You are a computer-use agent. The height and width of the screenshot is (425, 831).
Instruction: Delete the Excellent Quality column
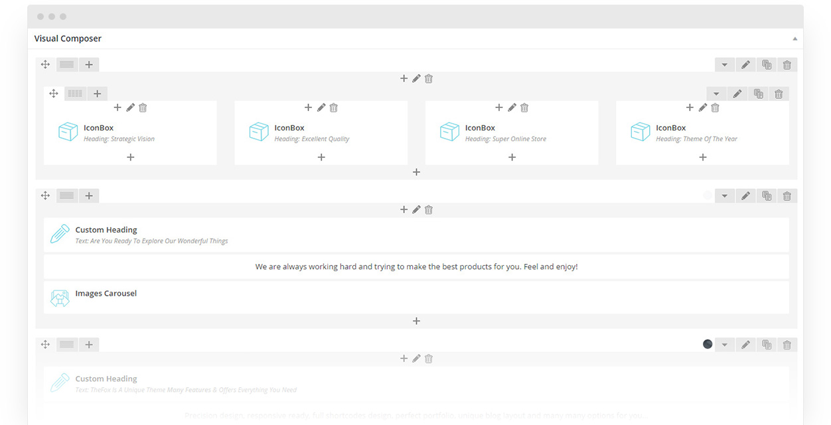click(x=334, y=107)
